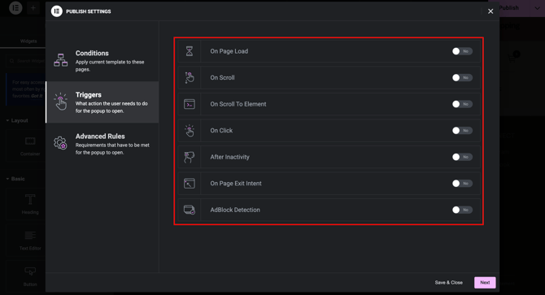Image resolution: width=545 pixels, height=295 pixels.
Task: Click the AdBlock Detection icon
Action: 189,210
